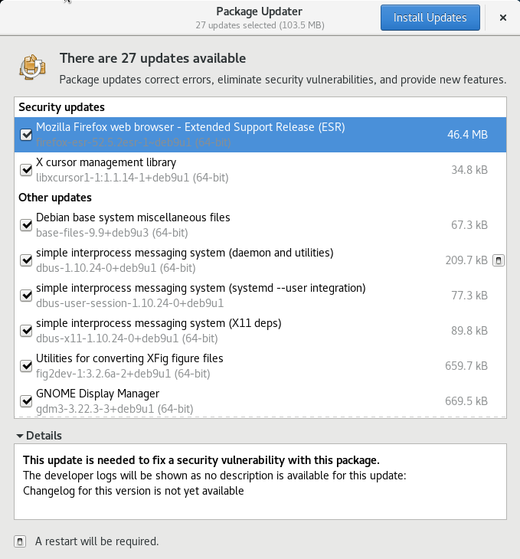
Task: Deselect Debian base system miscellaneous files
Action: pos(26,225)
